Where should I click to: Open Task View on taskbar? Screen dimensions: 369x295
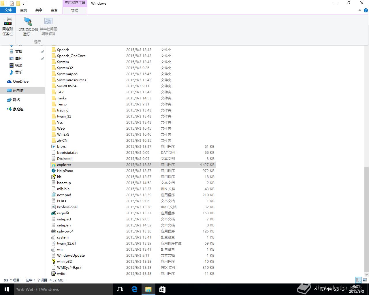pos(120,289)
